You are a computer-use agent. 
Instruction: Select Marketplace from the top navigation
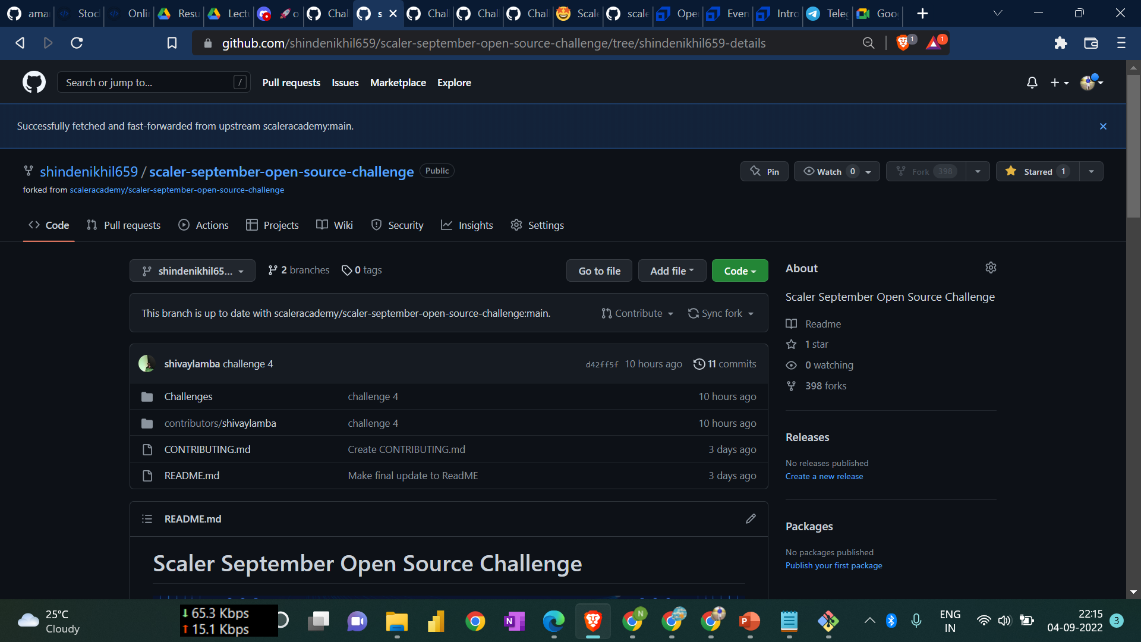[x=398, y=83]
